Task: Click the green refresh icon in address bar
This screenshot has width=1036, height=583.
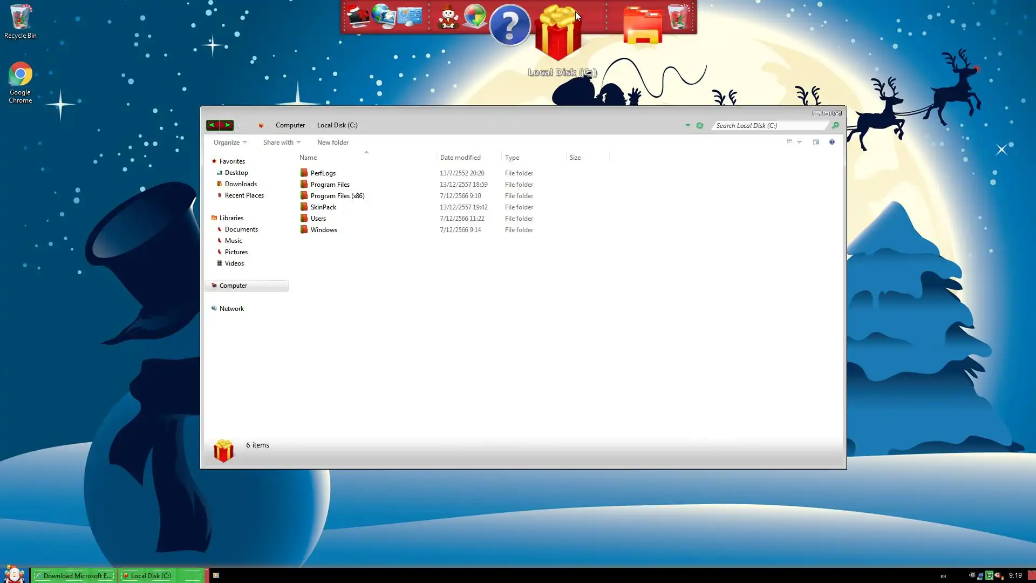Action: pos(700,125)
